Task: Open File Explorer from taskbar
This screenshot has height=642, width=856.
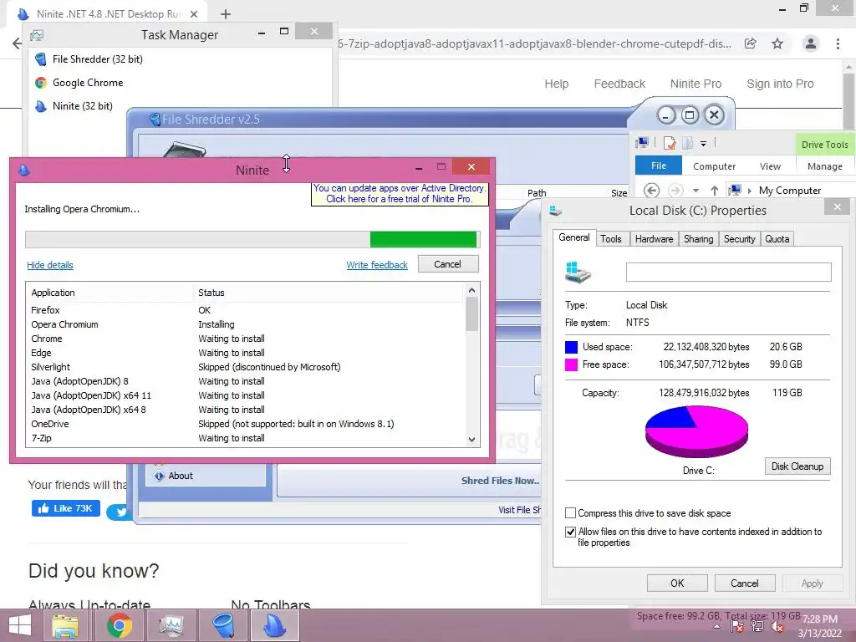Action: tap(65, 625)
